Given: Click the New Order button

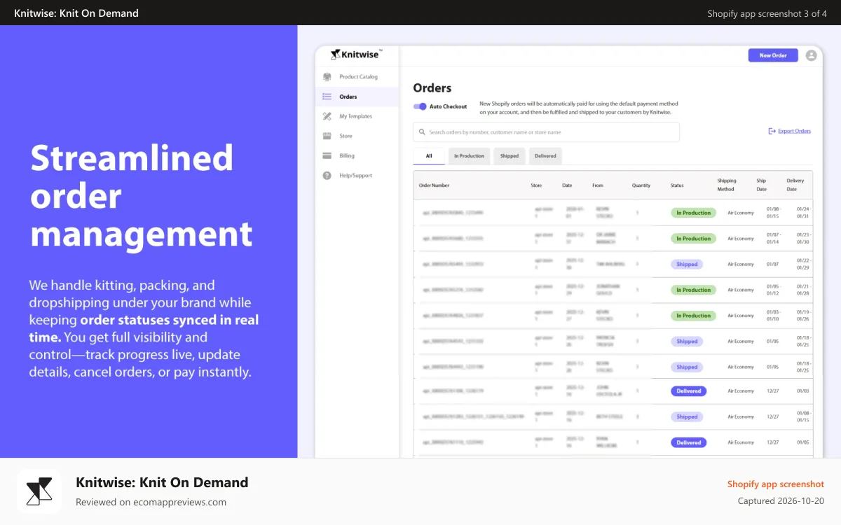Looking at the screenshot, I should tap(773, 55).
